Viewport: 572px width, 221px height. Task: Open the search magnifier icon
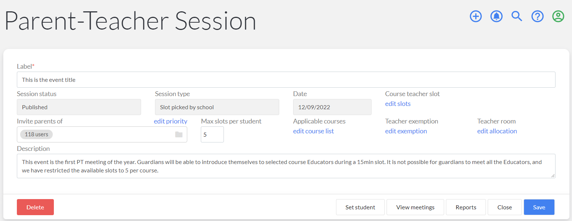(517, 16)
